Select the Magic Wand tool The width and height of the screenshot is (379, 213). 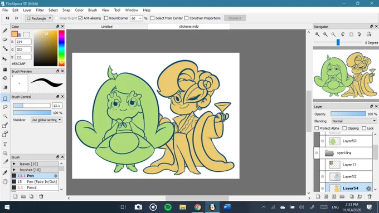click(x=5, y=116)
